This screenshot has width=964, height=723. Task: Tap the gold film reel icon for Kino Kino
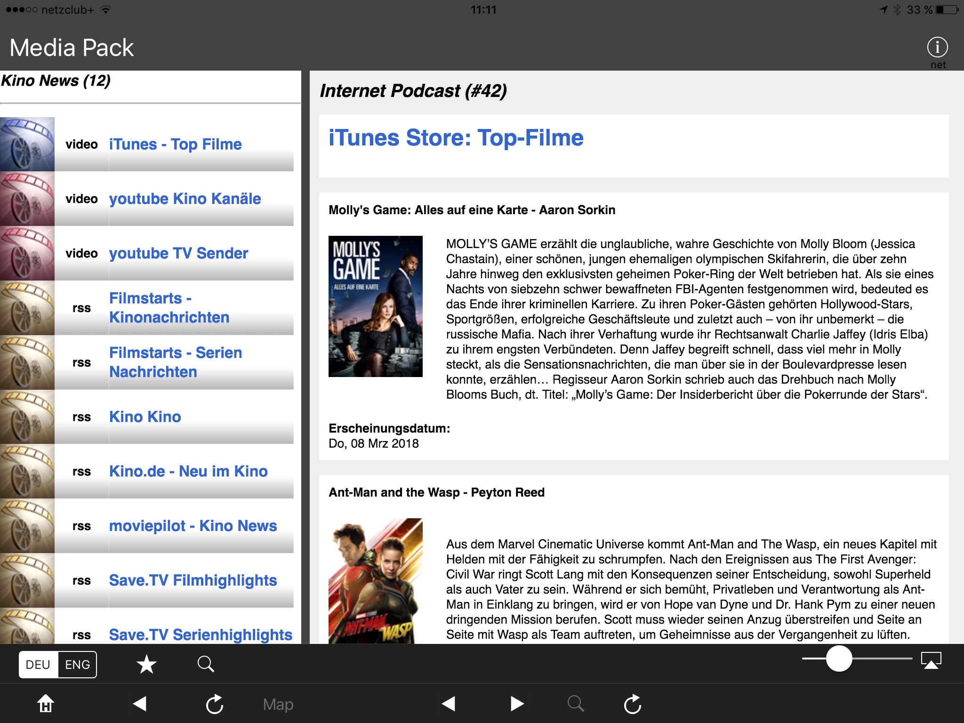(x=27, y=417)
